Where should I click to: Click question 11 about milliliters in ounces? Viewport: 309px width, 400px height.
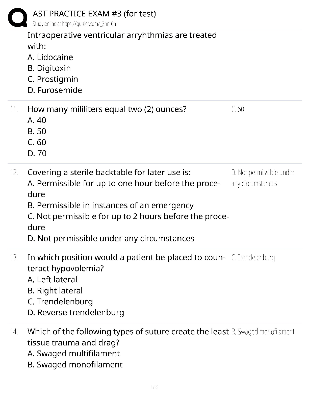(x=107, y=109)
